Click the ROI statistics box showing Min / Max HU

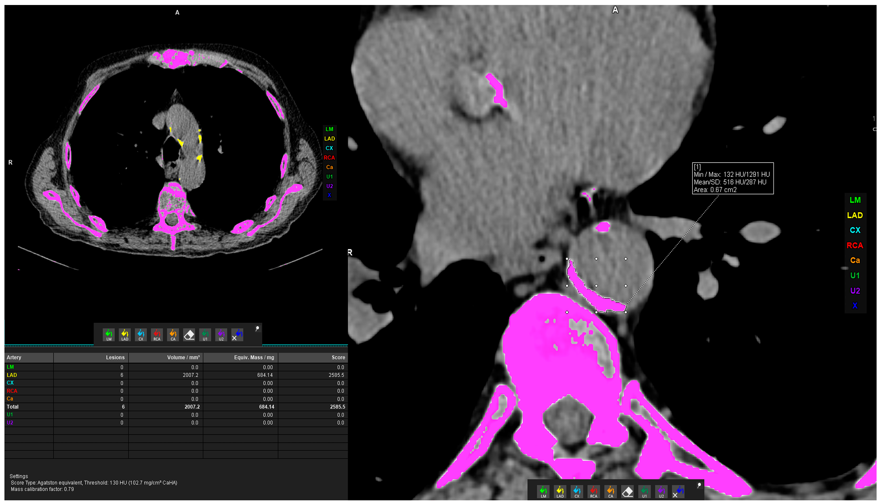[732, 178]
